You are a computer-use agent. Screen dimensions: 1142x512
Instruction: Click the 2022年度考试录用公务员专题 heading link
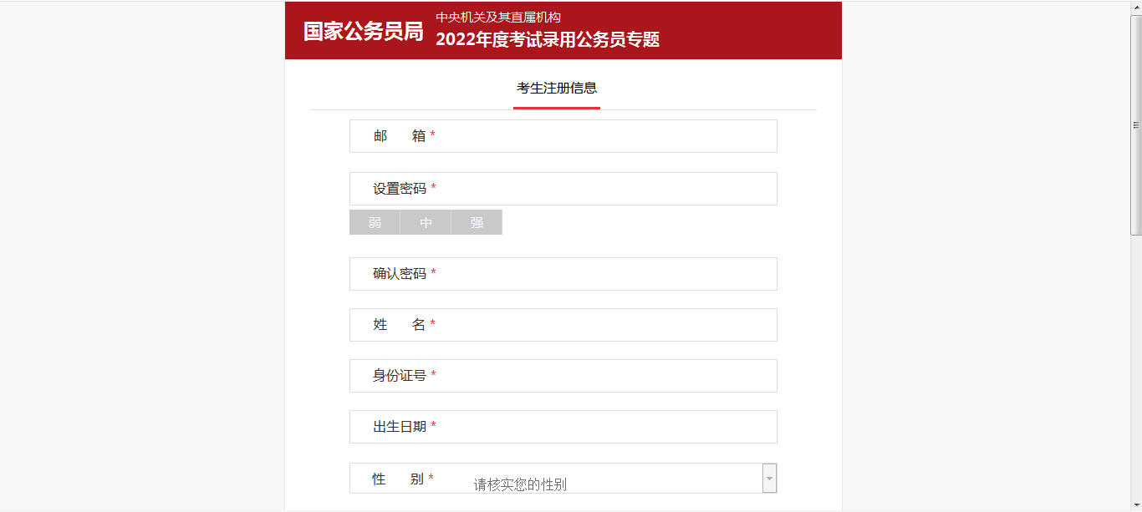pyautogui.click(x=548, y=38)
